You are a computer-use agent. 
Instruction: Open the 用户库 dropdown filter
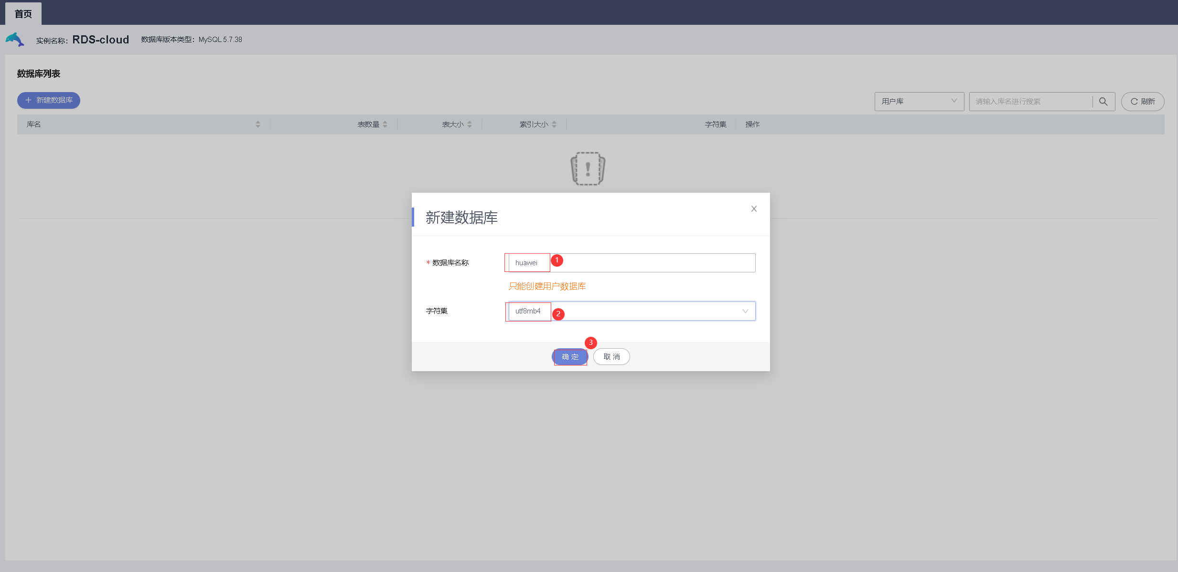[919, 102]
